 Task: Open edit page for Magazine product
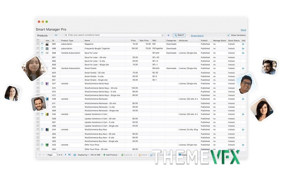243,44
